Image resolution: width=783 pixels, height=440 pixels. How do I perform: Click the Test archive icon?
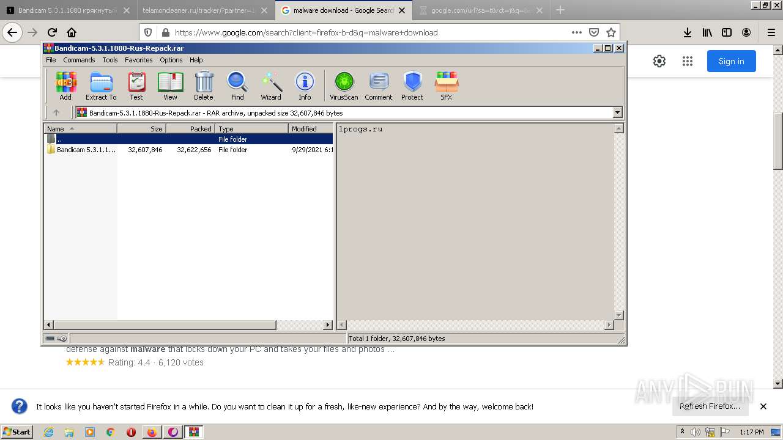coord(136,86)
